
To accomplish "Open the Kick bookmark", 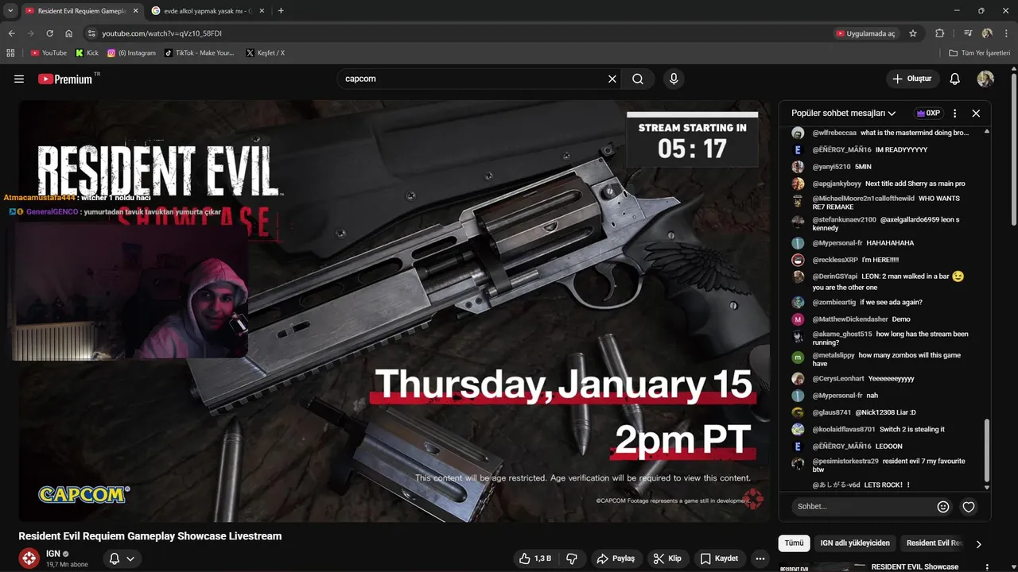I will (x=87, y=52).
